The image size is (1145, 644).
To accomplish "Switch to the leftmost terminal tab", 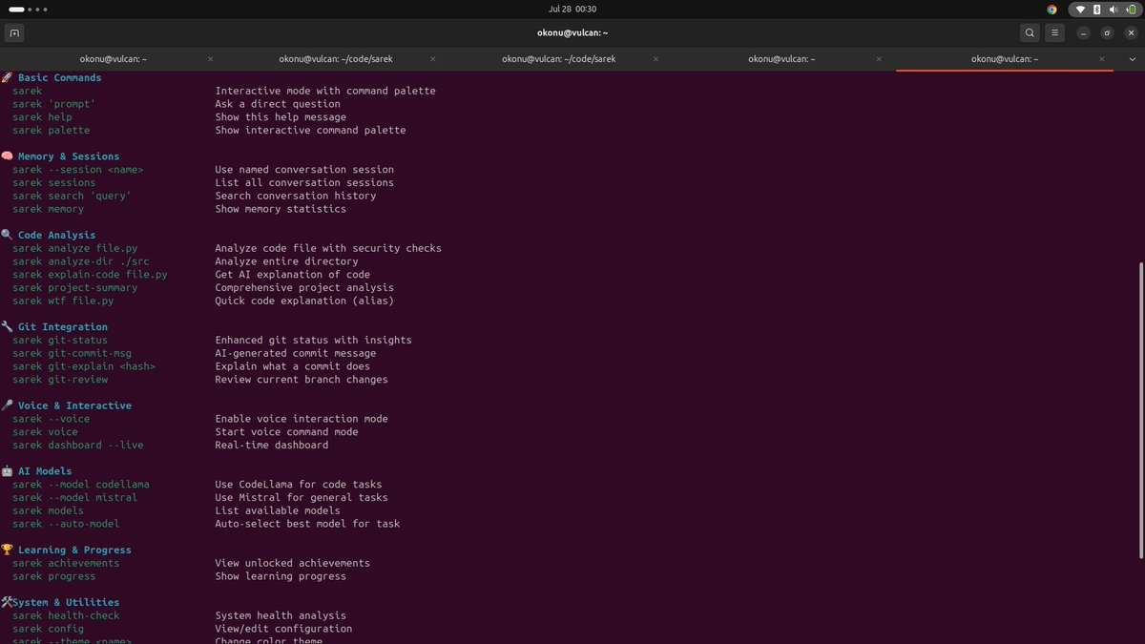I will pos(112,59).
